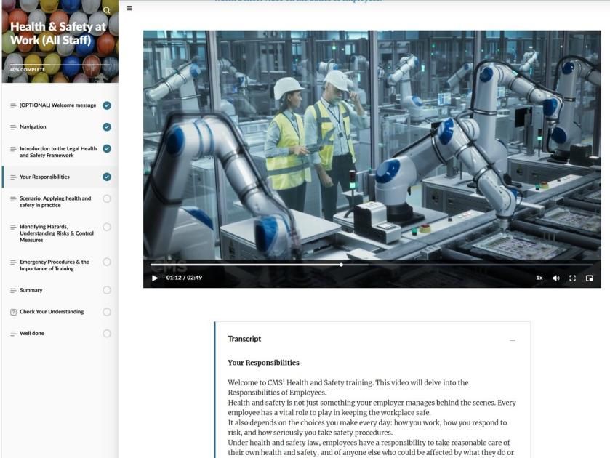
Task: Click lines icon beside Identifying Hazards
Action: coord(13,227)
